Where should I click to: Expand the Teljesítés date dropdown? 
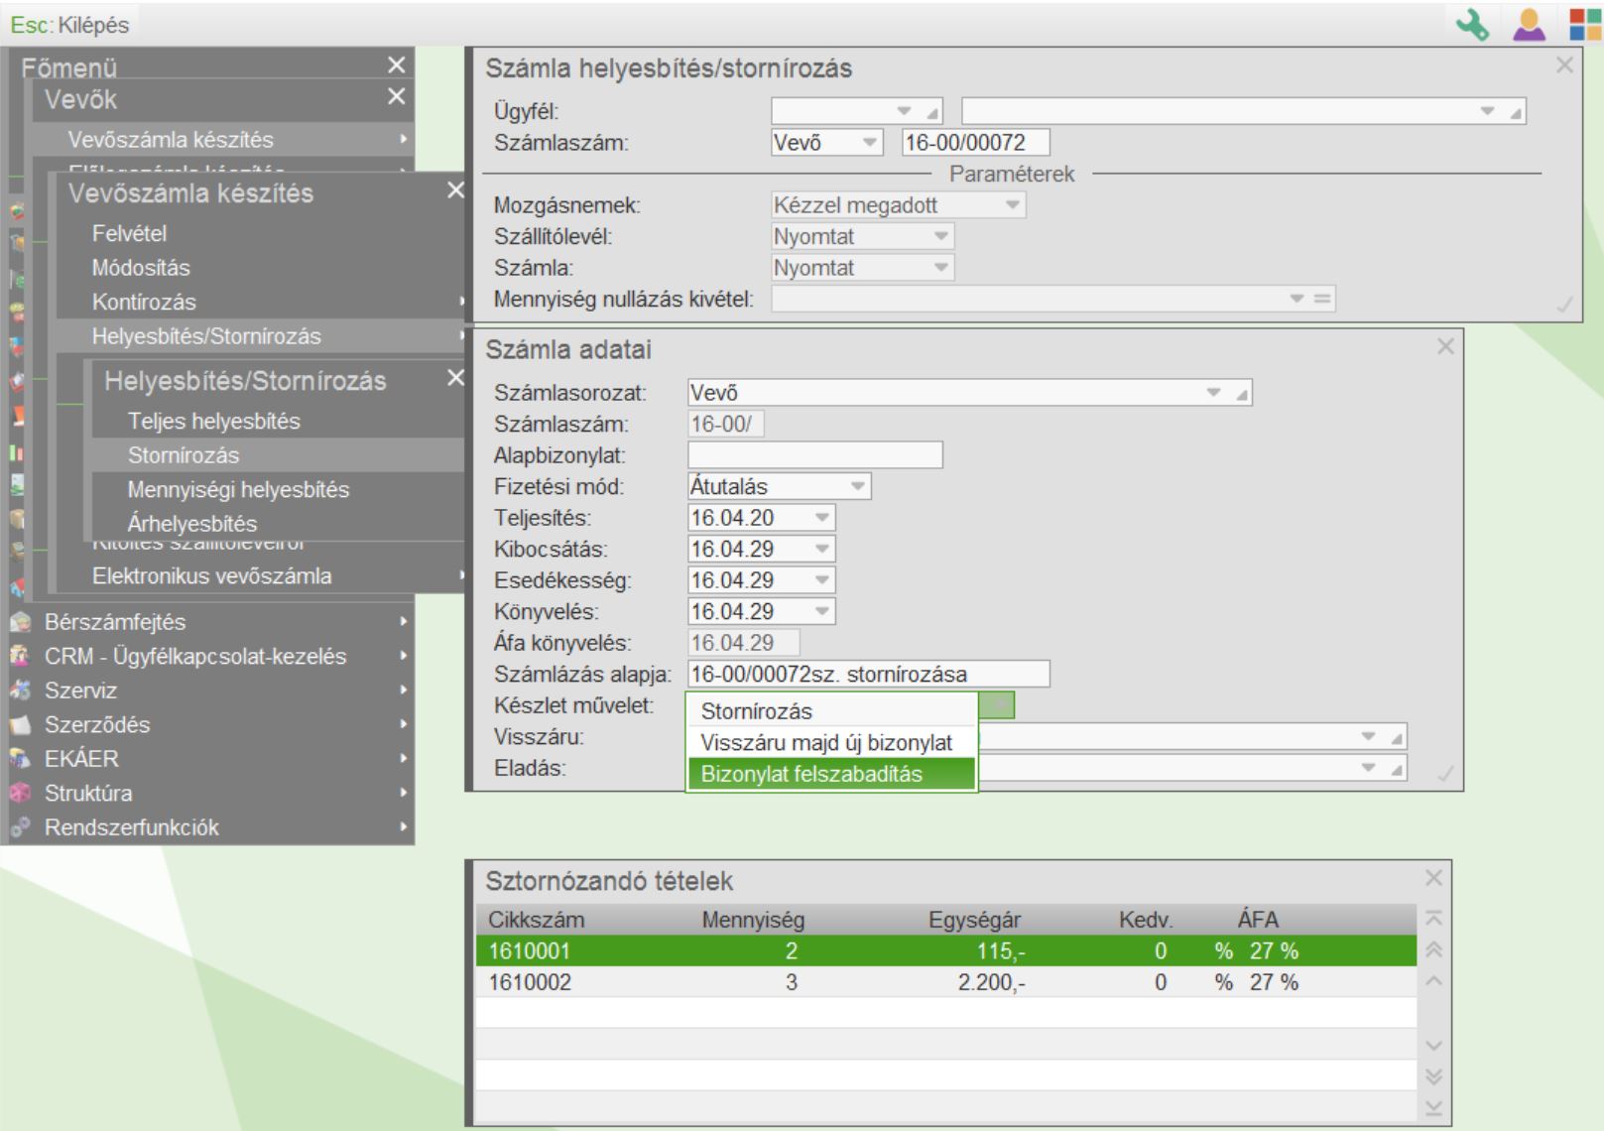coord(821,518)
